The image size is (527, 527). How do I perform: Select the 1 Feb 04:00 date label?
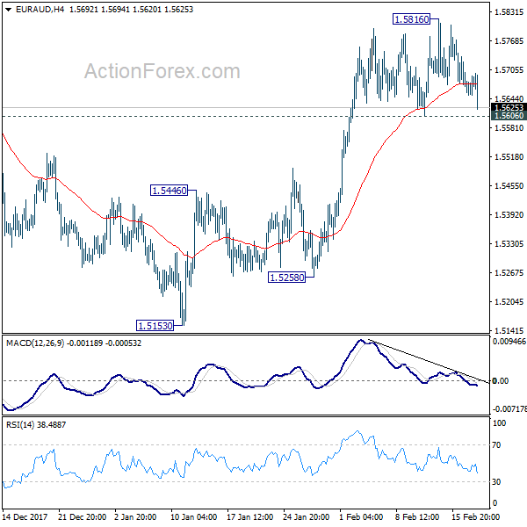[361, 516]
